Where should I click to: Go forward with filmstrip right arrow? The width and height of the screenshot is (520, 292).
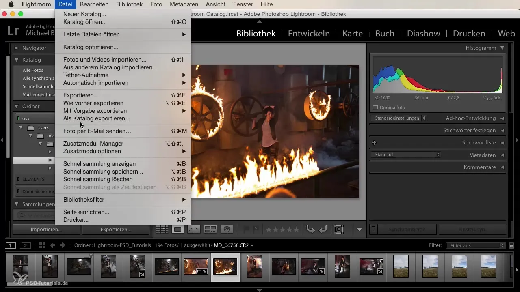tap(63, 245)
